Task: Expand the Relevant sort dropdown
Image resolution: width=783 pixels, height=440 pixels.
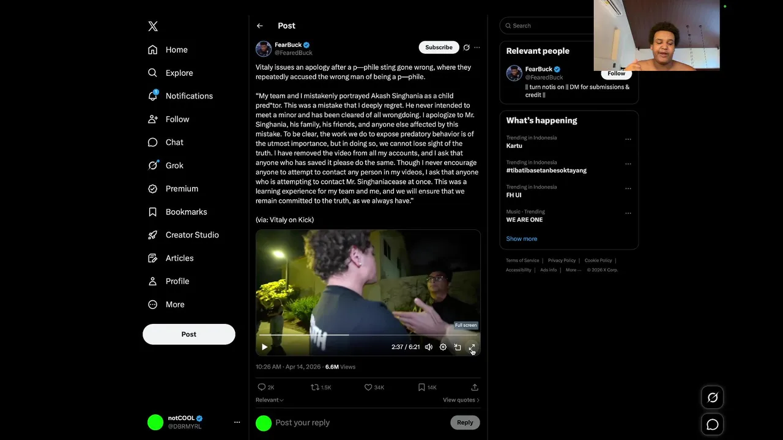Action: tap(270, 400)
